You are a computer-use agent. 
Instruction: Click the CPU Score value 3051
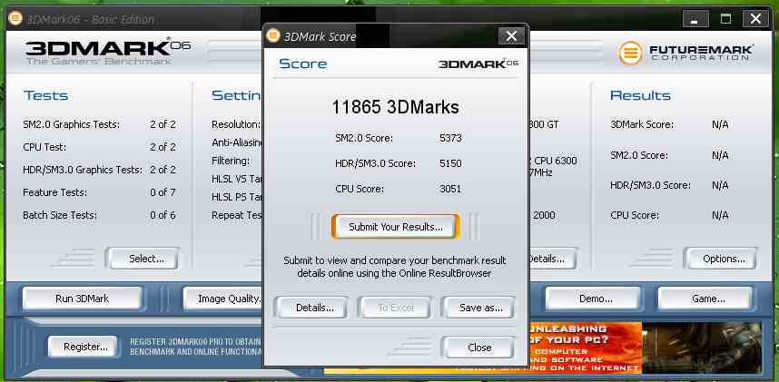tap(450, 190)
